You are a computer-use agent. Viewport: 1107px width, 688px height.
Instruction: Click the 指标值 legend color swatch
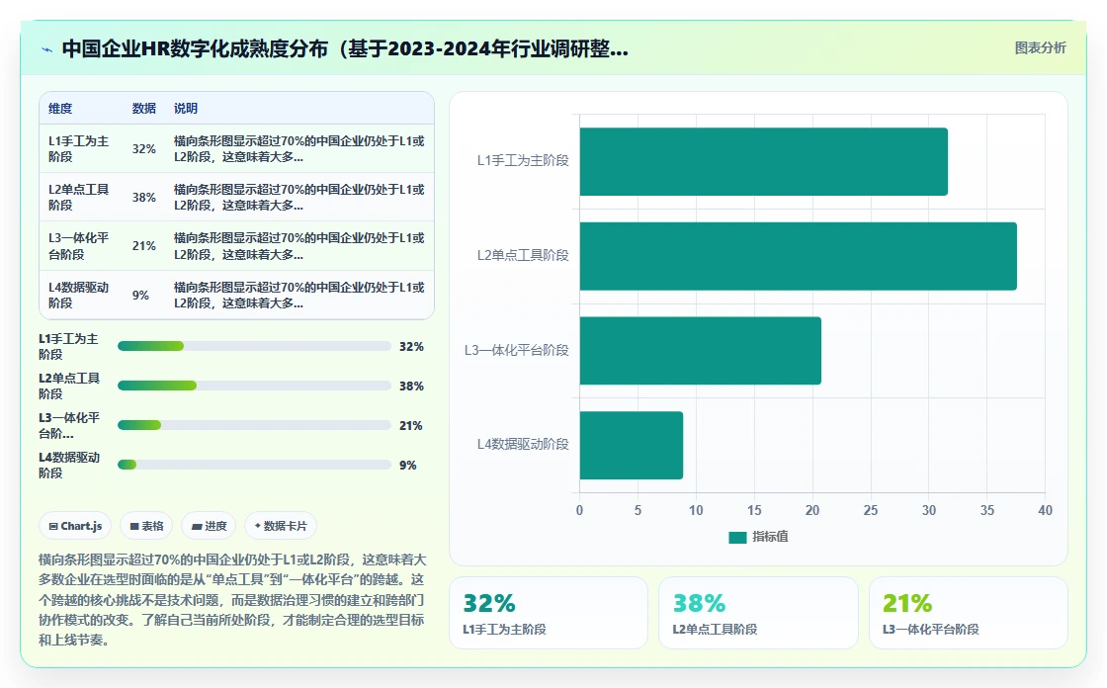click(x=737, y=538)
